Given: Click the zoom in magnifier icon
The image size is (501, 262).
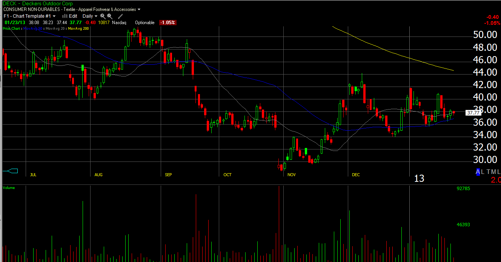Looking at the screenshot, I should (x=103, y=16).
